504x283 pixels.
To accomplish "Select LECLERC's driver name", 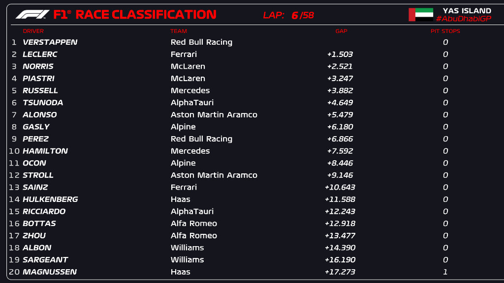I will click(40, 55).
